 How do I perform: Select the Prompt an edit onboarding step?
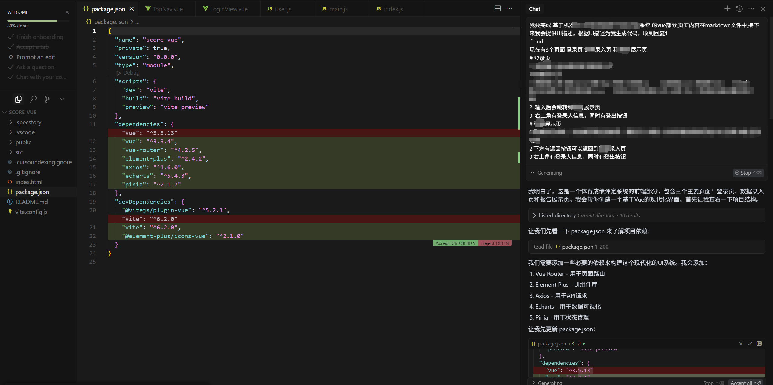(x=36, y=57)
